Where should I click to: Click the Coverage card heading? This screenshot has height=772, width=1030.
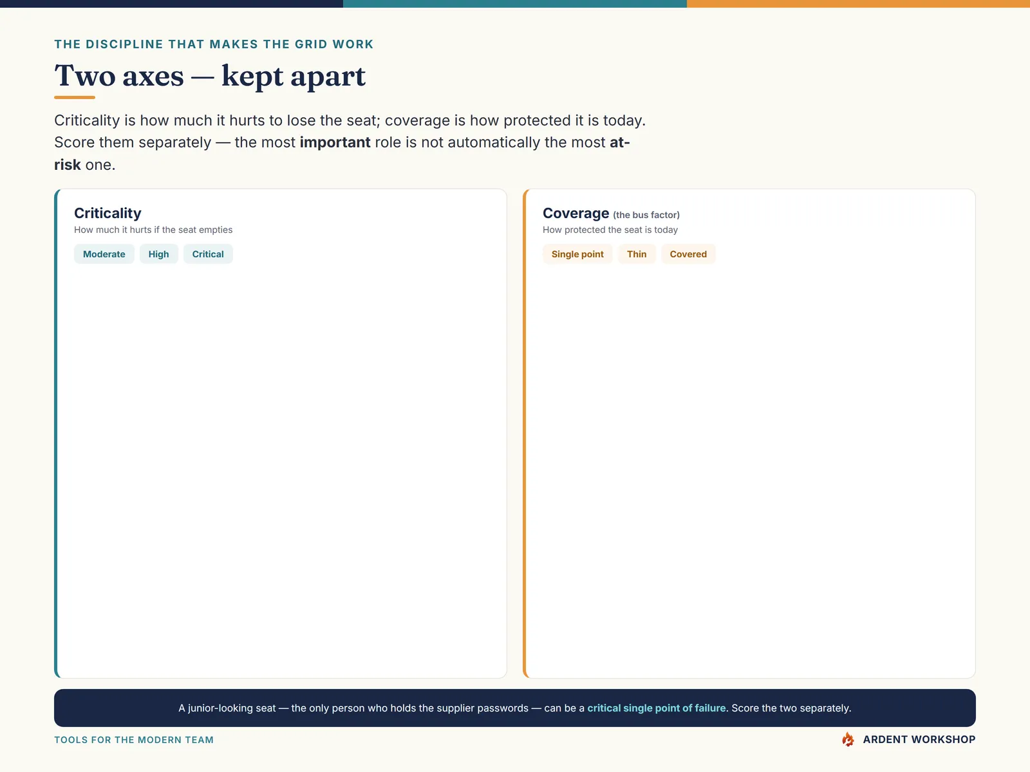click(x=576, y=213)
